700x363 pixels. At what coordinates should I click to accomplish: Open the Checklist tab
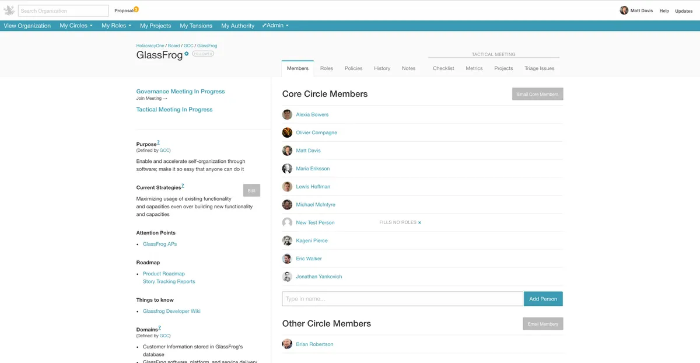[x=443, y=68]
